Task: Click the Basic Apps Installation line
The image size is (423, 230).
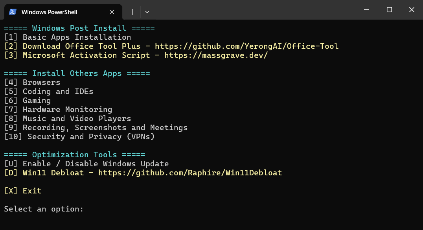Action: [x=68, y=37]
